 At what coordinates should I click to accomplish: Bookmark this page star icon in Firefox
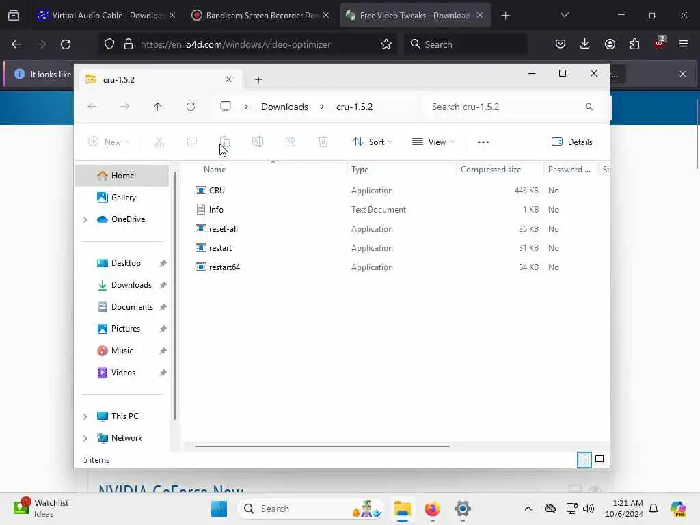click(x=386, y=44)
